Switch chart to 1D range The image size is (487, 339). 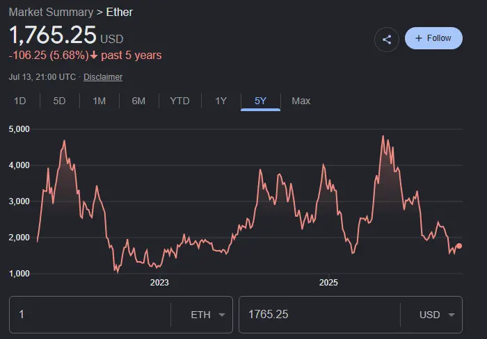20,101
